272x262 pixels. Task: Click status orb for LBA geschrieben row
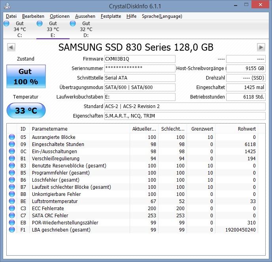12,230
